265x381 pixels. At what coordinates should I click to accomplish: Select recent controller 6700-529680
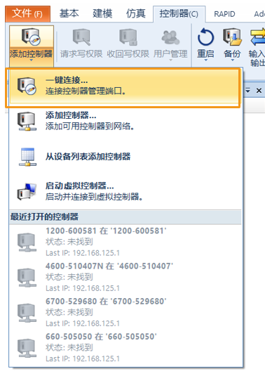tap(125, 312)
